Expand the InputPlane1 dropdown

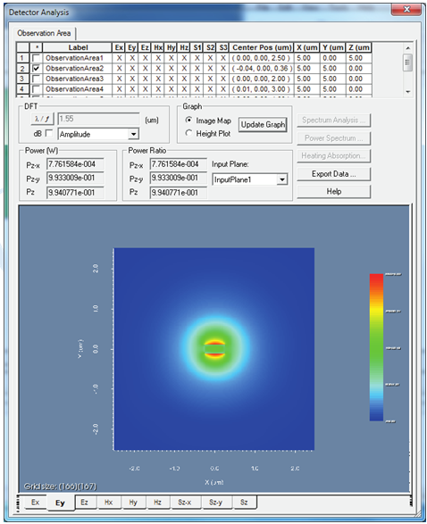click(x=250, y=179)
